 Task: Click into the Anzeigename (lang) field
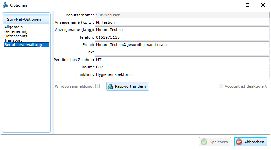tap(182, 30)
